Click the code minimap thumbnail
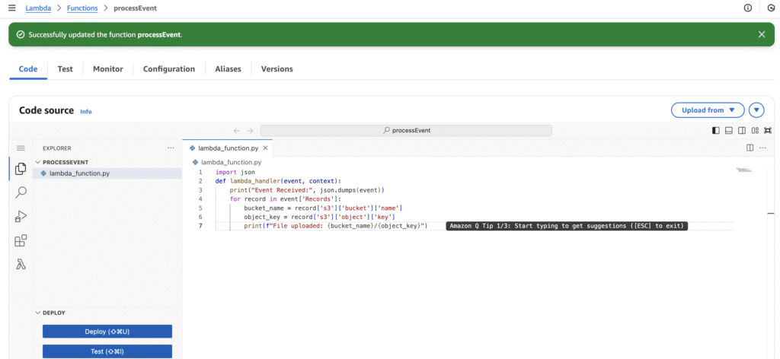 (x=744, y=170)
